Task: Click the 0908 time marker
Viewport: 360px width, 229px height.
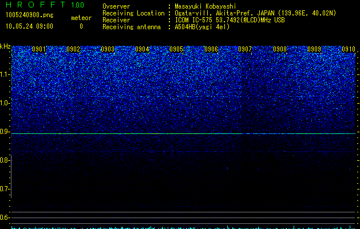Action: point(280,49)
